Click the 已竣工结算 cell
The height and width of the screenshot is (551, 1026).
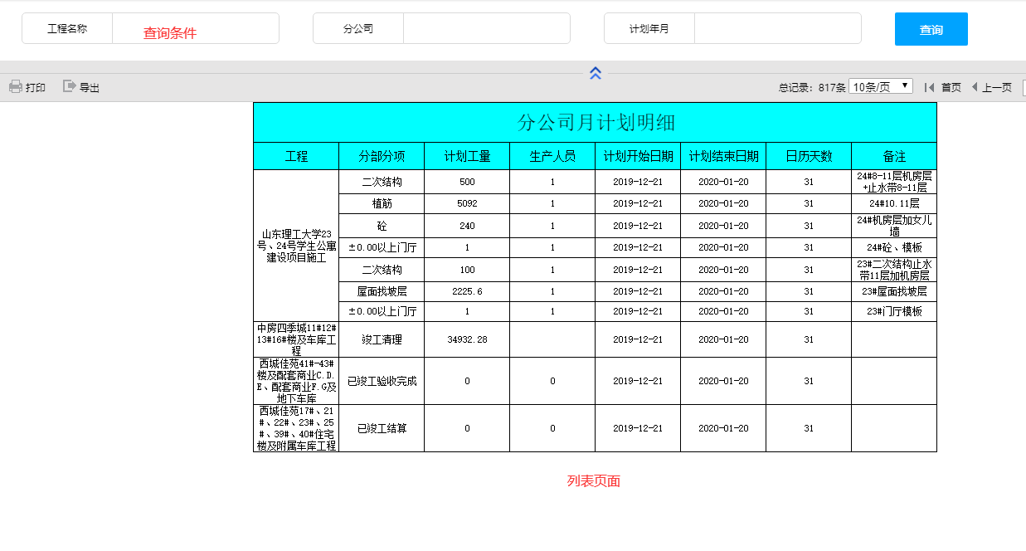pyautogui.click(x=382, y=428)
